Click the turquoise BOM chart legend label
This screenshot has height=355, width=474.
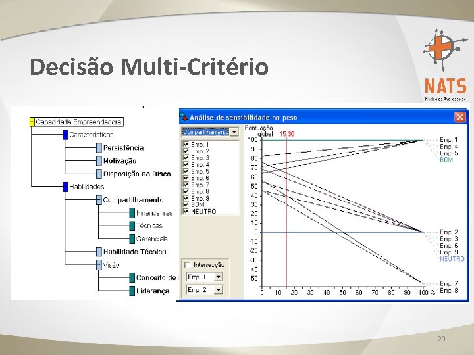coord(446,160)
